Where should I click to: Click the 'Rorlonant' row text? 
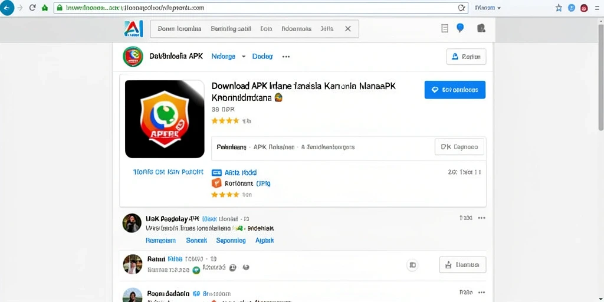coord(247,183)
